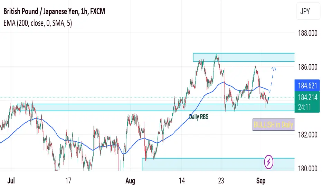Select the EMA (200, close, 0, SMA, 5) legend
Screen dimensions: 322x190
[38, 23]
